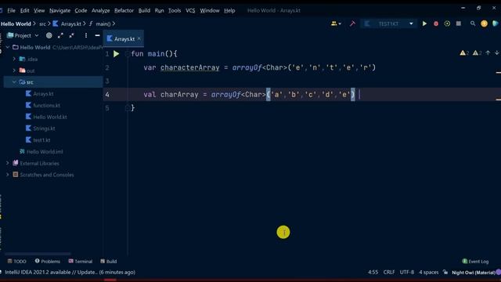Open the Tools menu

[x=175, y=10]
